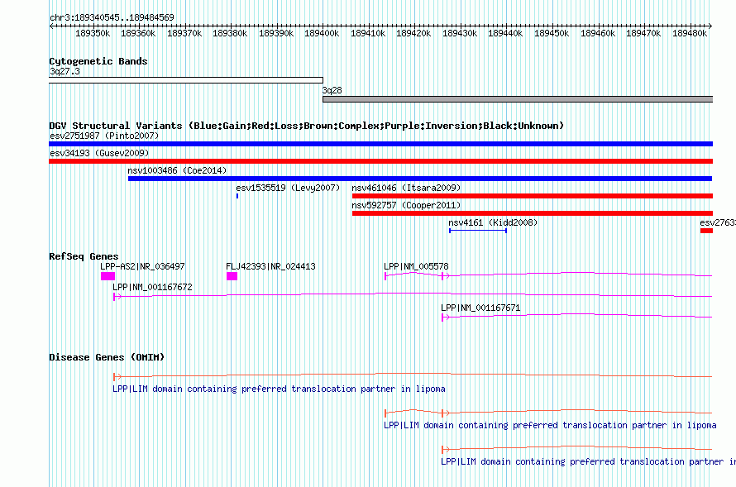Click the 3q28 band label text
The image size is (736, 487).
[x=332, y=91]
